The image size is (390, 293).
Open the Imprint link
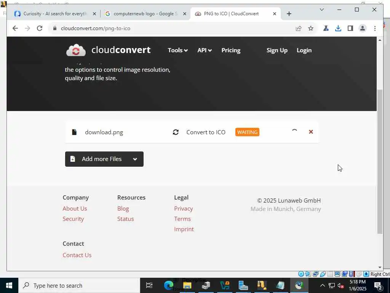(x=184, y=229)
